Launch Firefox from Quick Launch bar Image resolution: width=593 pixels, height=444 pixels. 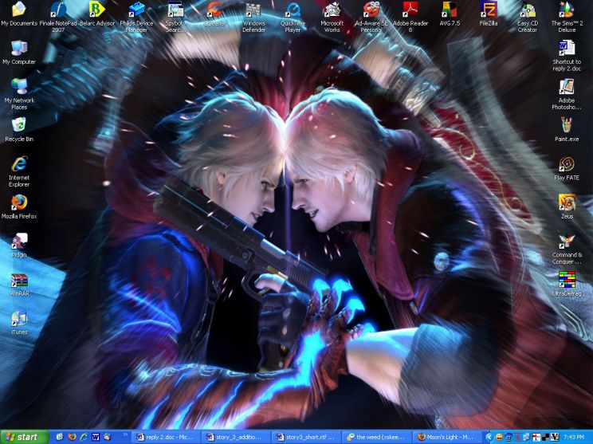[72, 437]
